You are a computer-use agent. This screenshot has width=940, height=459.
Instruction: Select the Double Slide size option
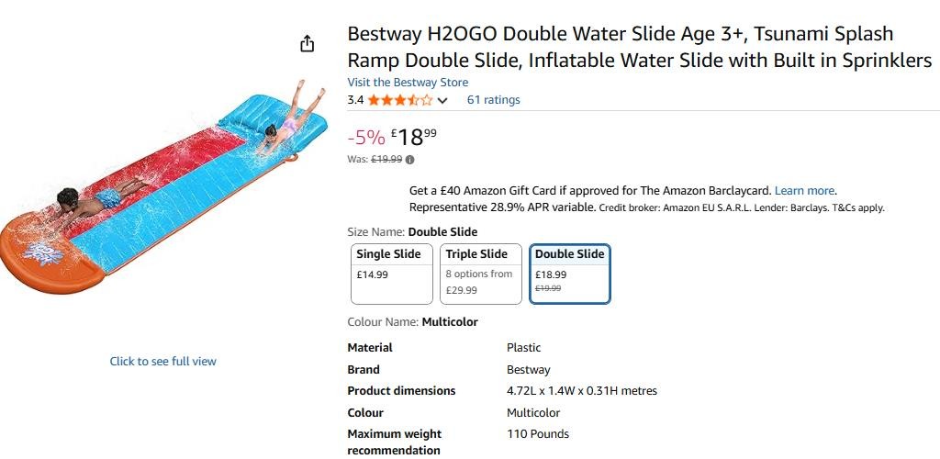click(x=570, y=274)
